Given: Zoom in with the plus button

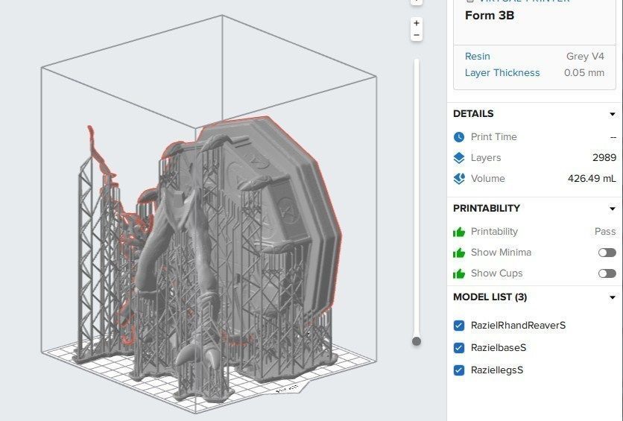Looking at the screenshot, I should coord(416,23).
